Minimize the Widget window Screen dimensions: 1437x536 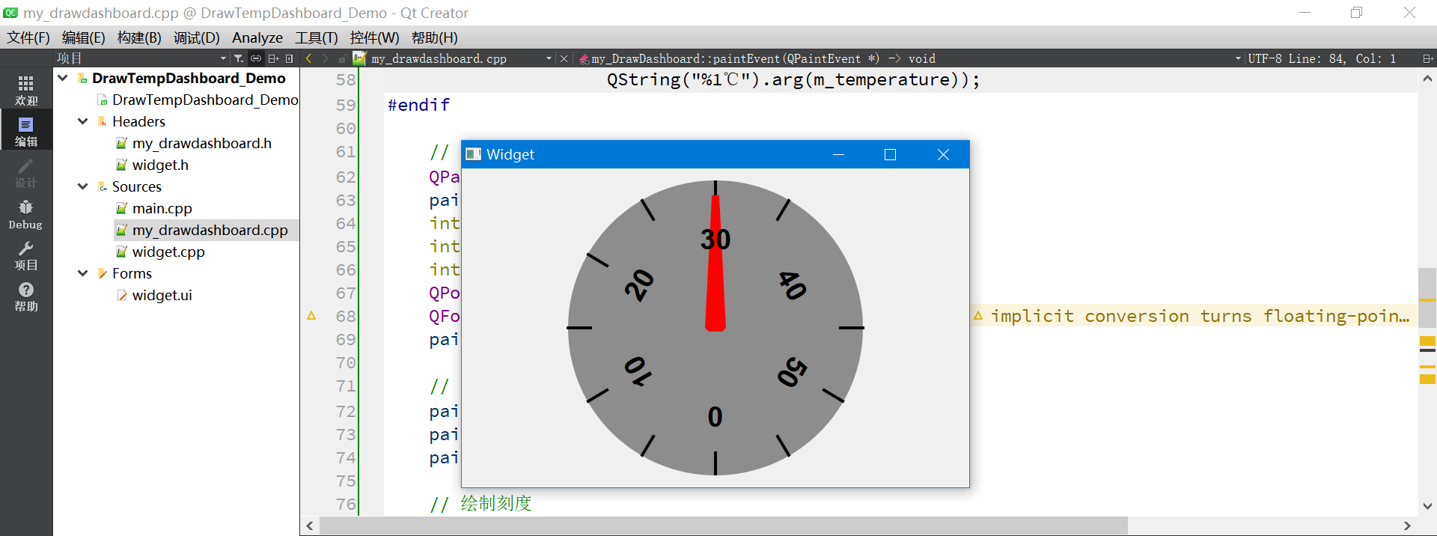click(838, 154)
